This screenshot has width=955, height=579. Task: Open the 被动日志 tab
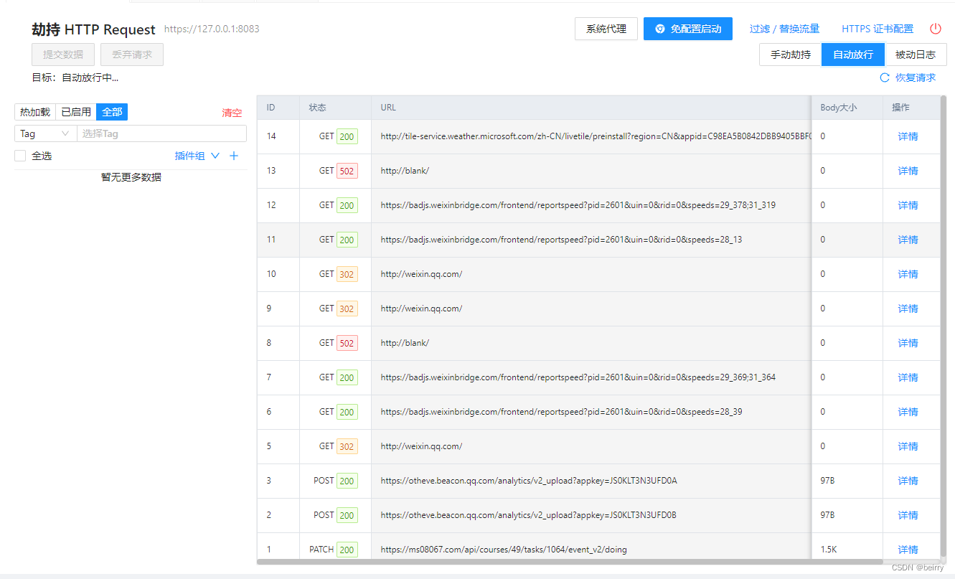click(916, 55)
